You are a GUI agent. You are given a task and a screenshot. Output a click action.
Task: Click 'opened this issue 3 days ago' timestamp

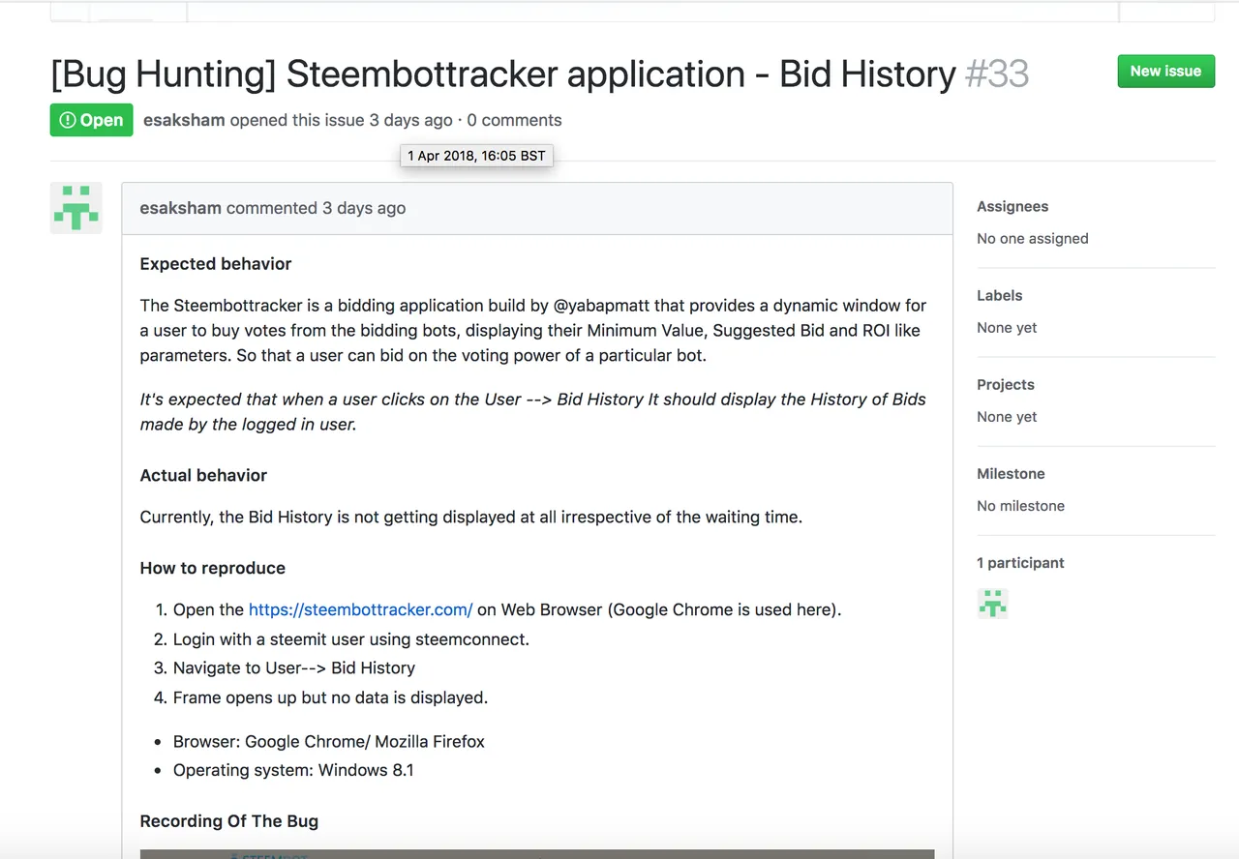tap(410, 120)
